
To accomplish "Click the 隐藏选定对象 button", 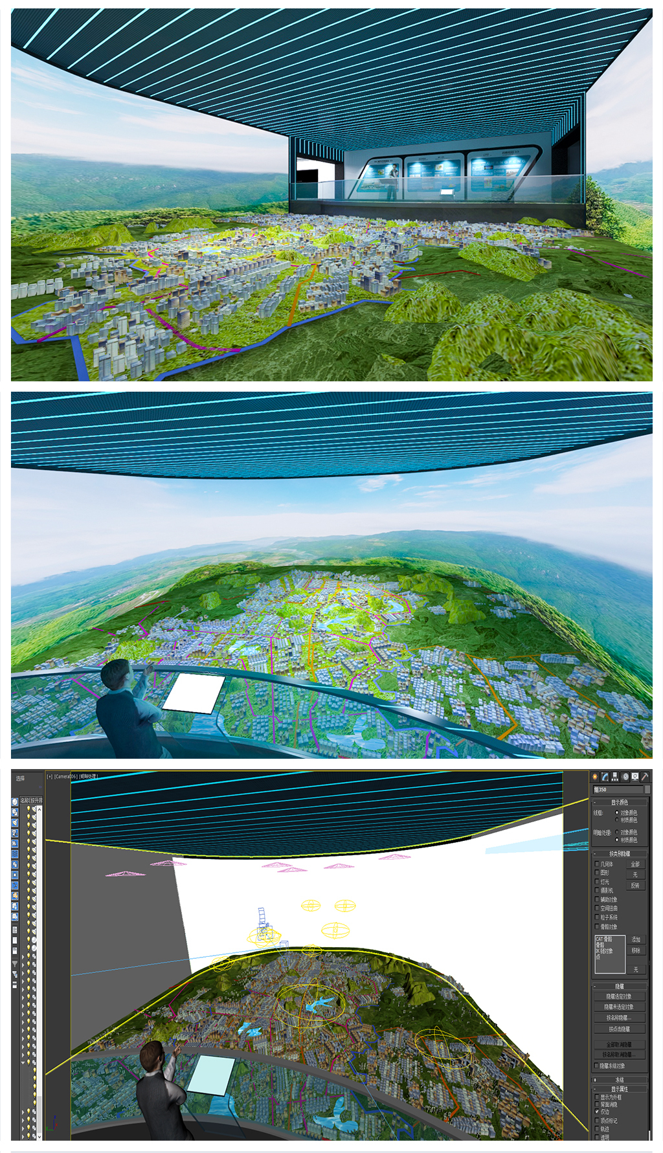I will point(620,996).
